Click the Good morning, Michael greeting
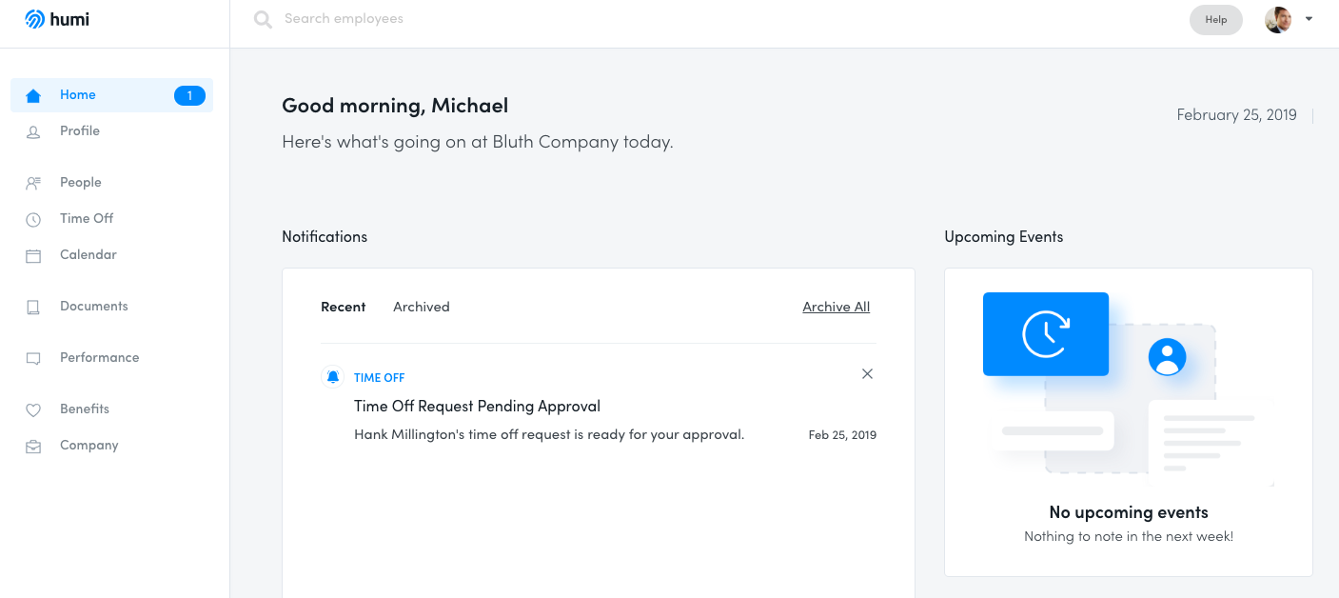 pyautogui.click(x=395, y=106)
